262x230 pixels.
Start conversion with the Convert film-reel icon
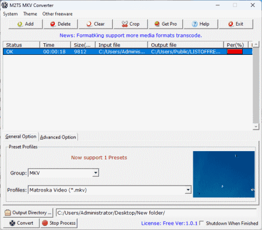12,223
